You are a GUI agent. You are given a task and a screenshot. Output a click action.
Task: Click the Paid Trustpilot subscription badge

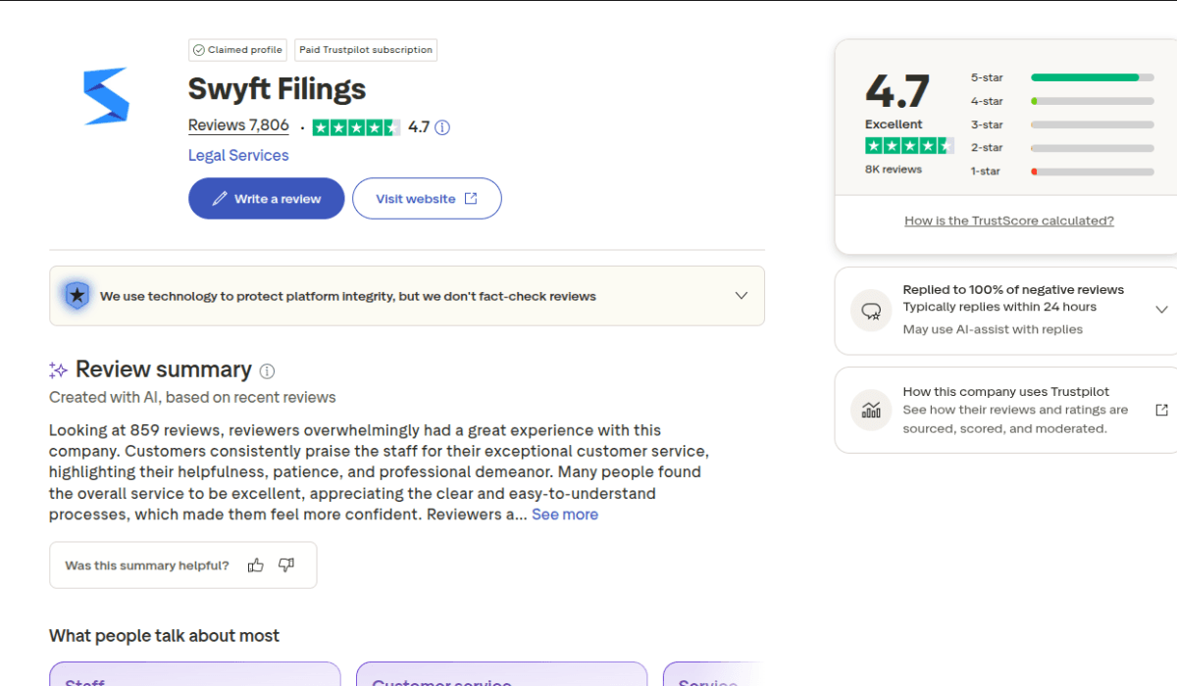[367, 50]
